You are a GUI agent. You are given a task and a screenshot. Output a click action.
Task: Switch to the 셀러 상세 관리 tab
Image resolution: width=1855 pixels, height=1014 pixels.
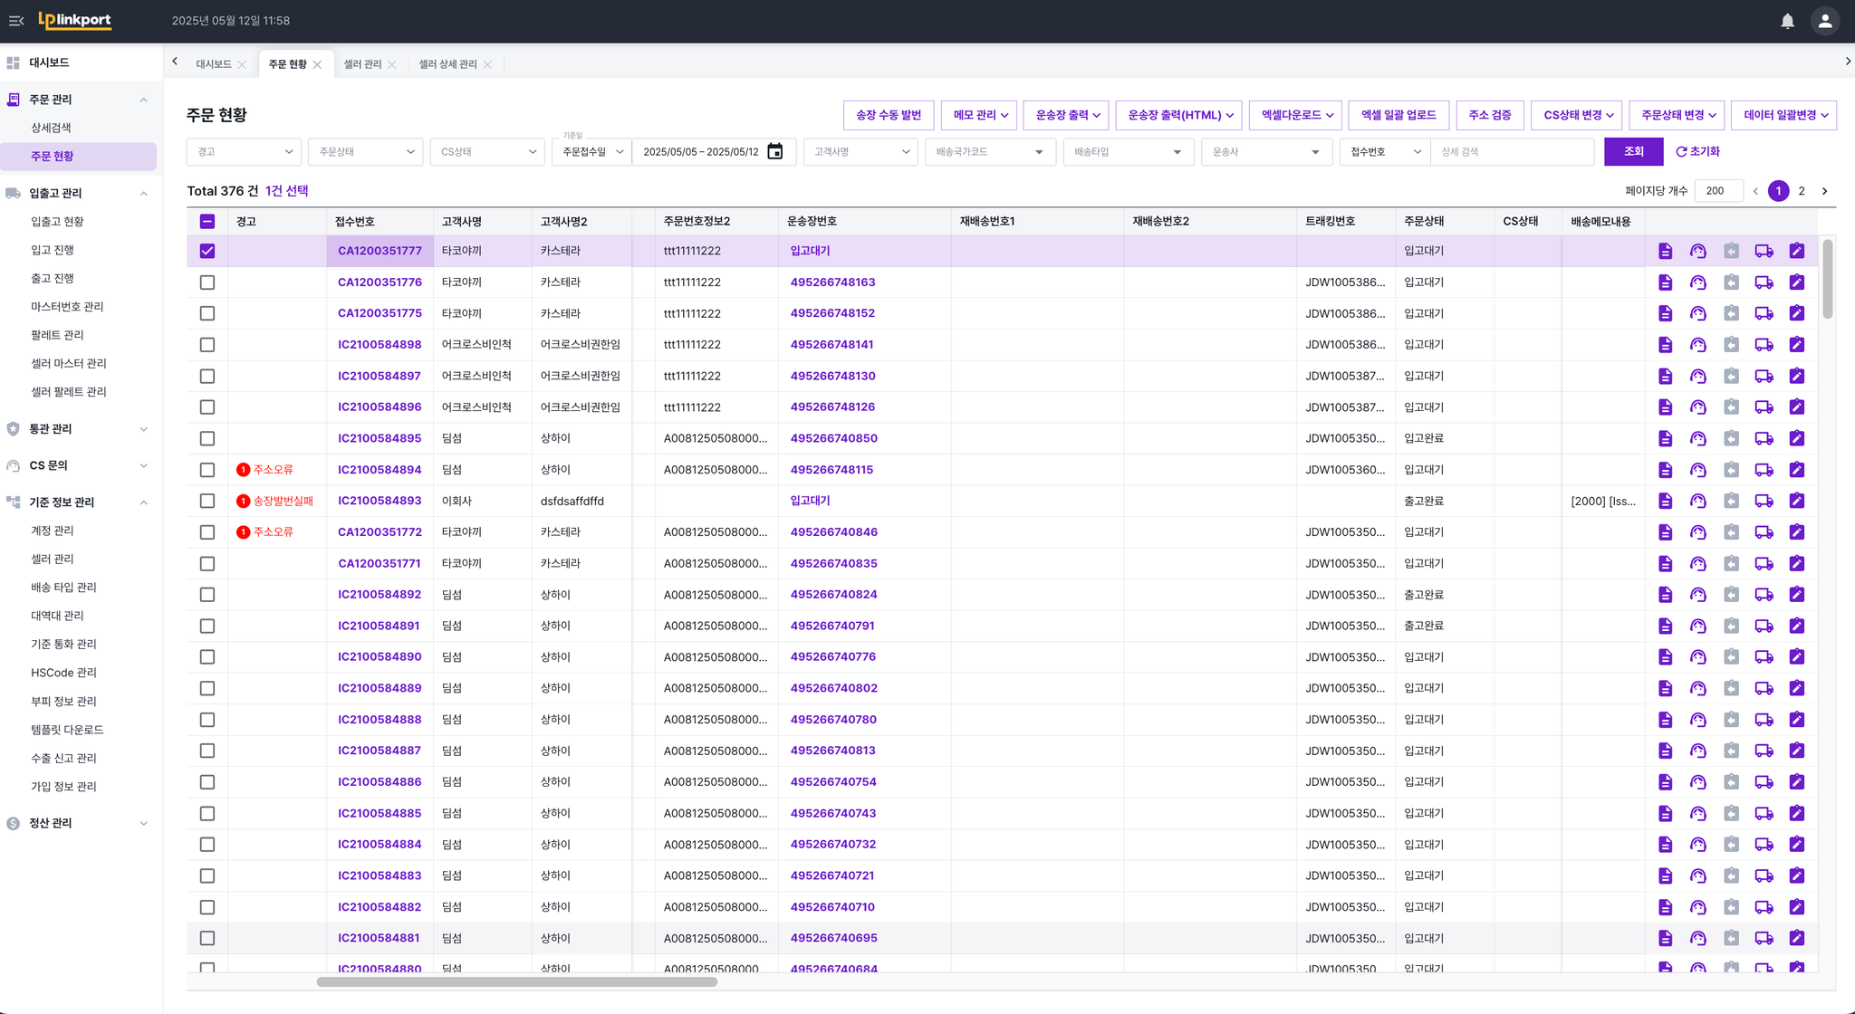tap(447, 64)
